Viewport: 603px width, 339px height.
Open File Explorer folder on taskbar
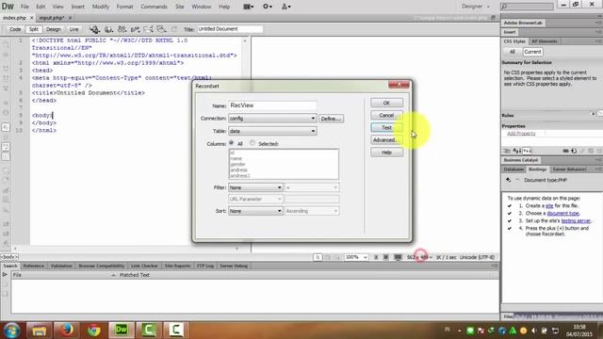click(x=39, y=330)
